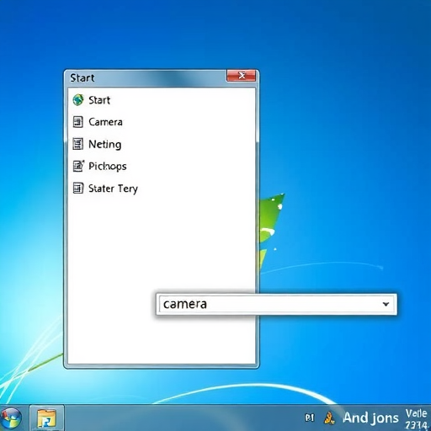Close the Start window
Screen dimensions: 431x431
tap(241, 76)
